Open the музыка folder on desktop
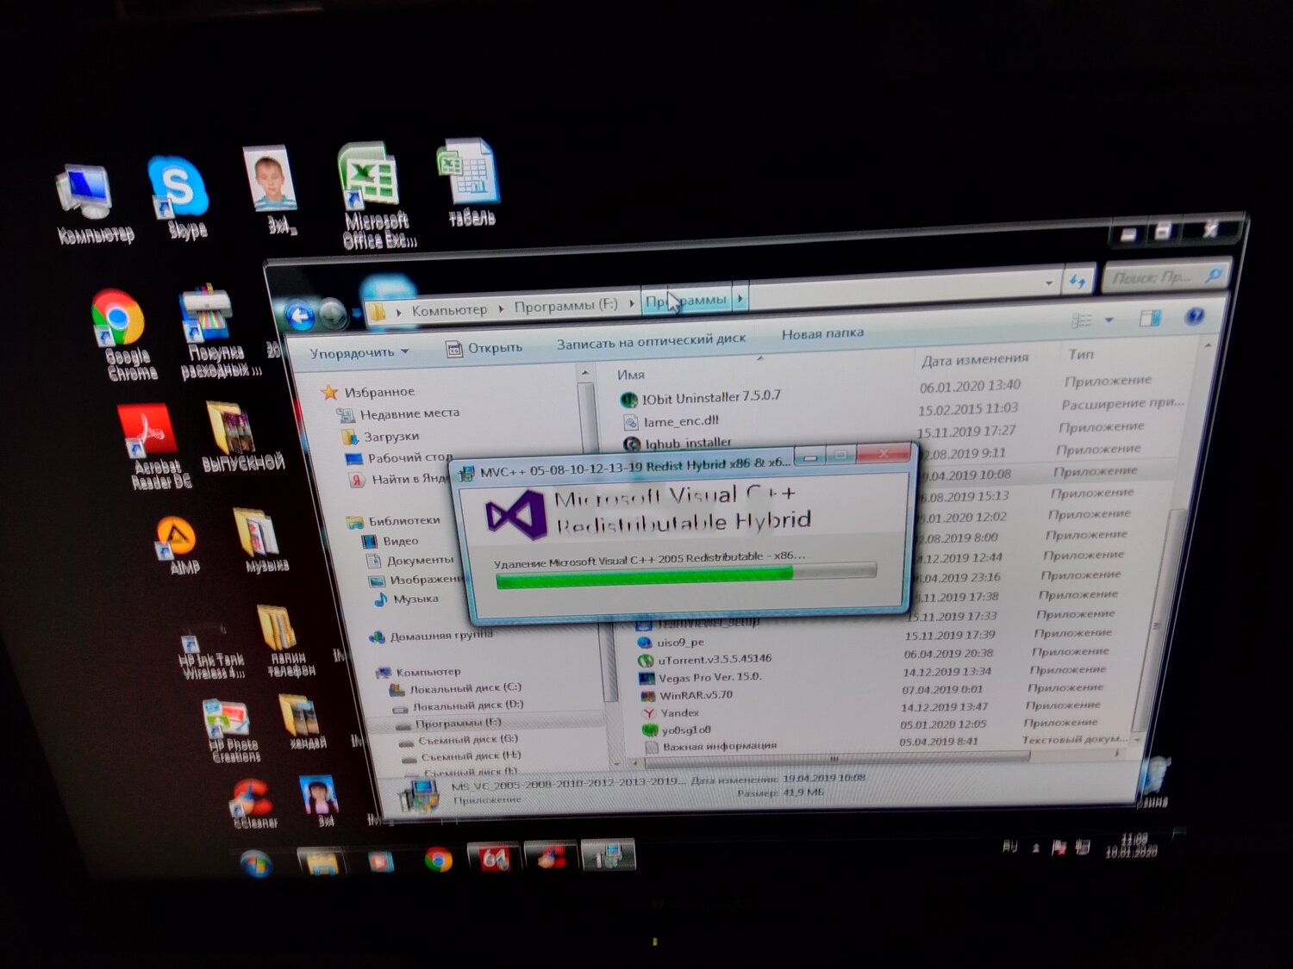The image size is (1293, 969). coord(261,541)
